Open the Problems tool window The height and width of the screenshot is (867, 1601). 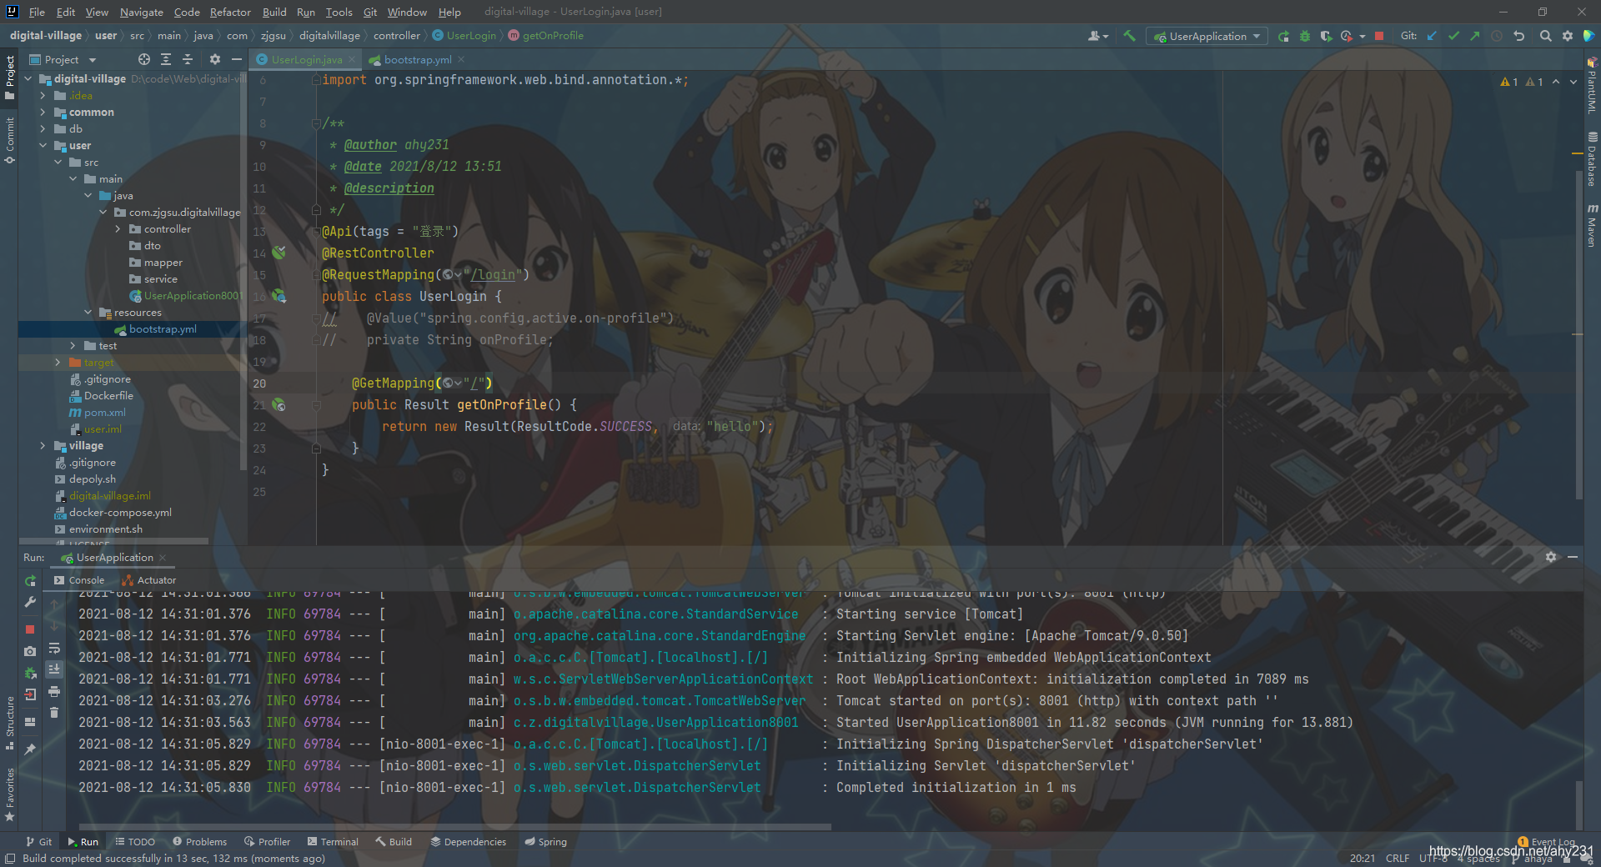click(x=199, y=841)
